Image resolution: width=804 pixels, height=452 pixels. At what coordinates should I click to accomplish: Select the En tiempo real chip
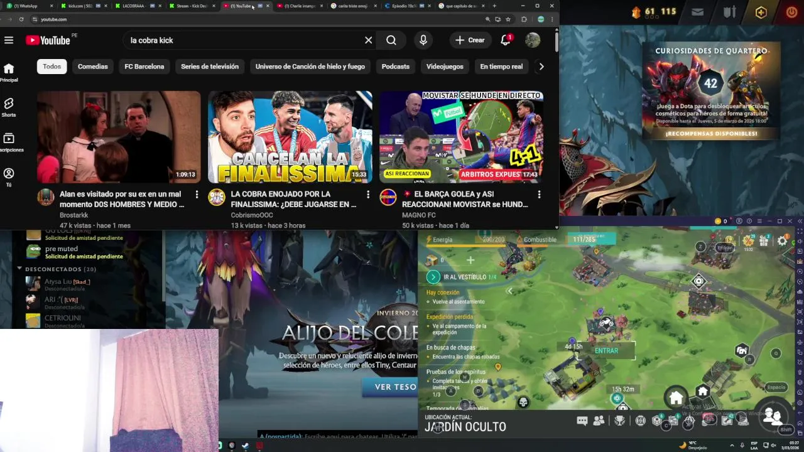point(501,67)
